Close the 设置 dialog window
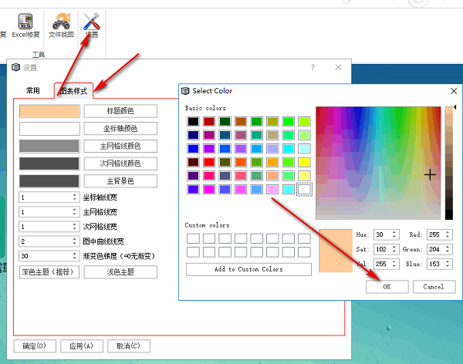 click(x=339, y=68)
